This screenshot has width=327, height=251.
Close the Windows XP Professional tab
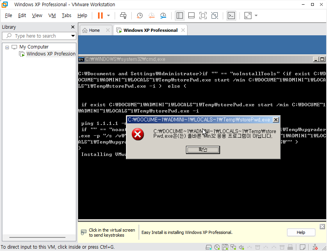click(183, 30)
